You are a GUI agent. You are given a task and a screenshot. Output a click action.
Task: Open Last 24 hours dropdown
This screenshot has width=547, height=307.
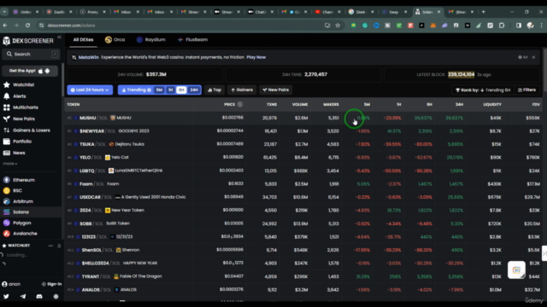click(x=90, y=90)
